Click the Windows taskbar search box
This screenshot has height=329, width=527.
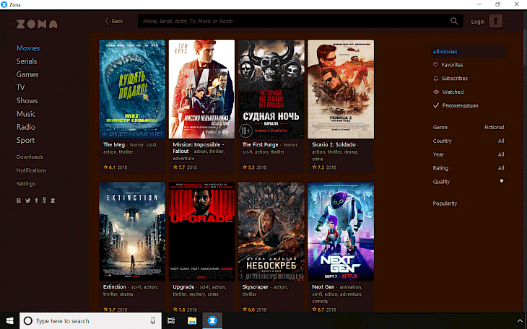90,320
